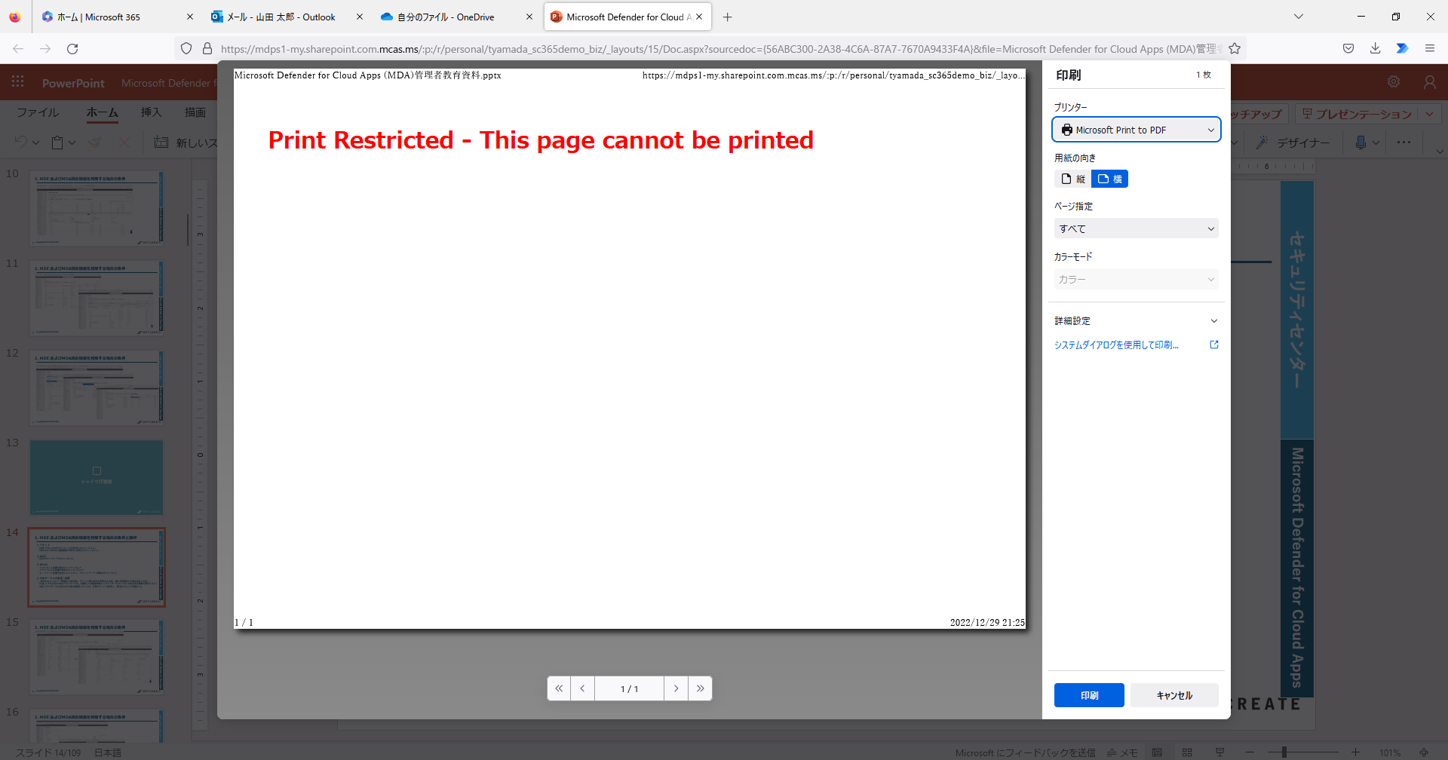Open the ribbon more options ellipsis
Viewport: 1448px width, 760px height.
(1404, 142)
